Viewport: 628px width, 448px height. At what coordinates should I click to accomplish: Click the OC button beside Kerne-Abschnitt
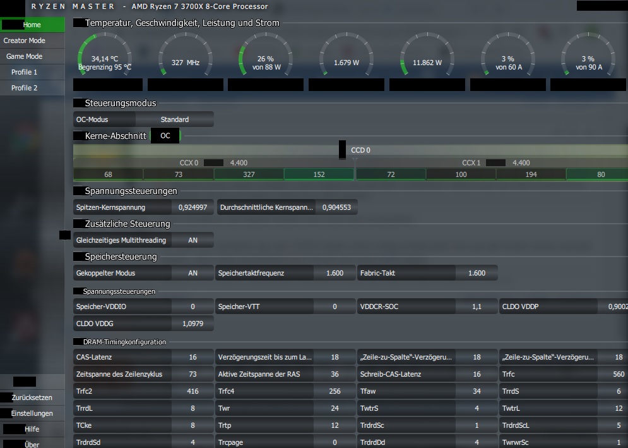(165, 136)
